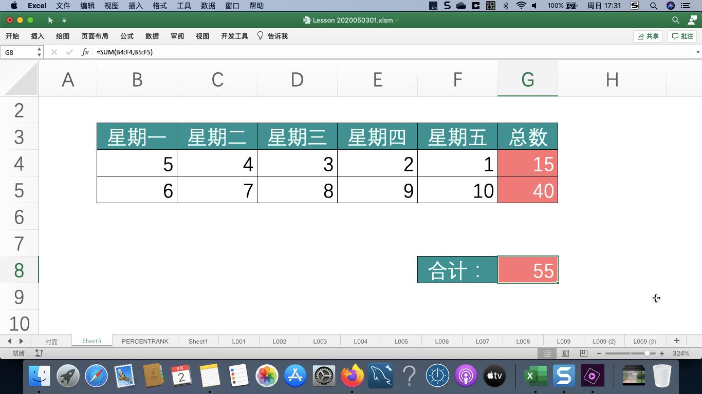This screenshot has height=394, width=702.
Task: Switch to Page Layout view icon
Action: 565,353
